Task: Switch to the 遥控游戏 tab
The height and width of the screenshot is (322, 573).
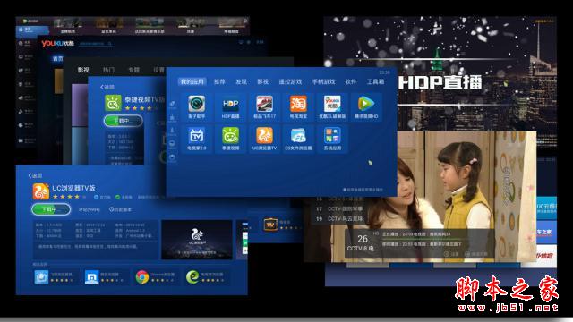Action: pyautogui.click(x=290, y=81)
